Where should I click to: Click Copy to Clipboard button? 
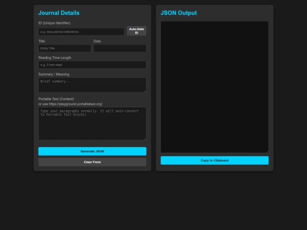pos(214,160)
